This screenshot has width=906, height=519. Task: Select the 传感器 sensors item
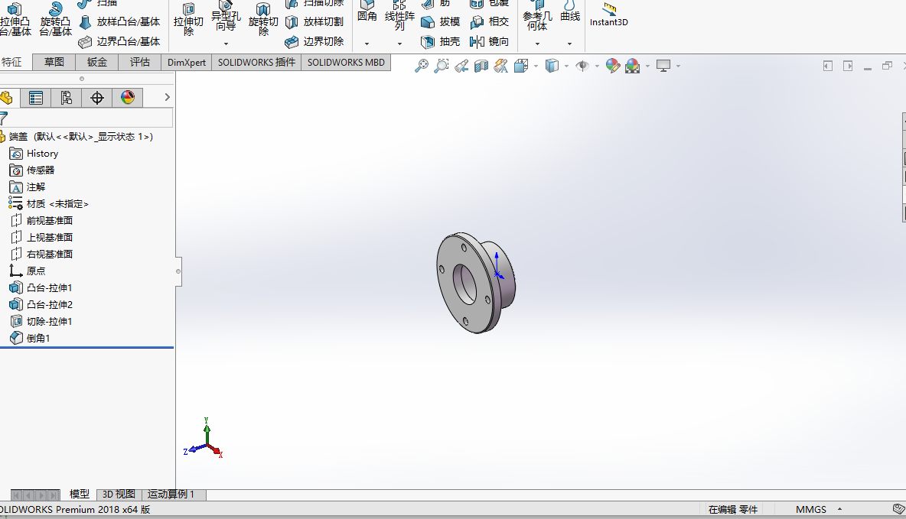(32, 170)
